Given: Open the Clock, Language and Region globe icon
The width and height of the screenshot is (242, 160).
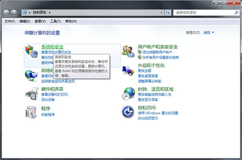Looking at the screenshot, I should coord(128,94).
